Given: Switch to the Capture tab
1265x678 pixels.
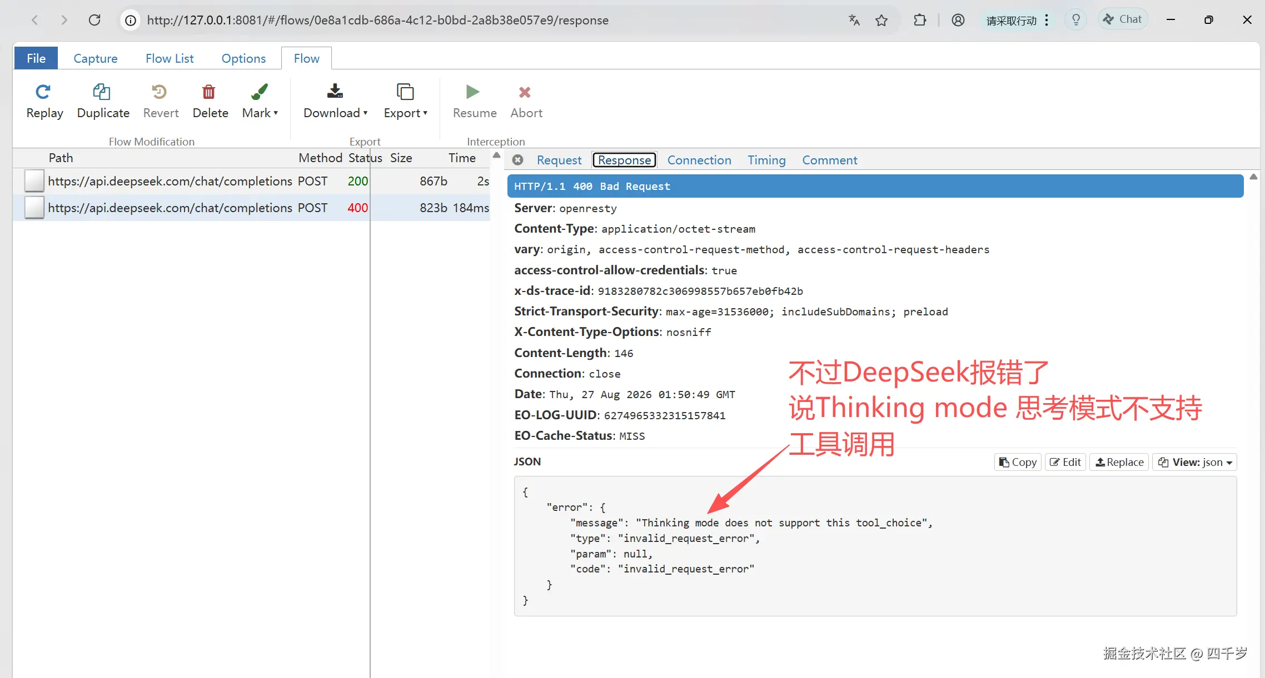Looking at the screenshot, I should pyautogui.click(x=96, y=58).
